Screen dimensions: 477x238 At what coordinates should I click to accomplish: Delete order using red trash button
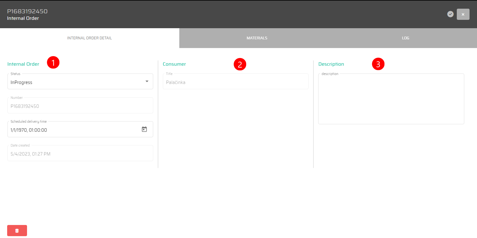pos(17,231)
